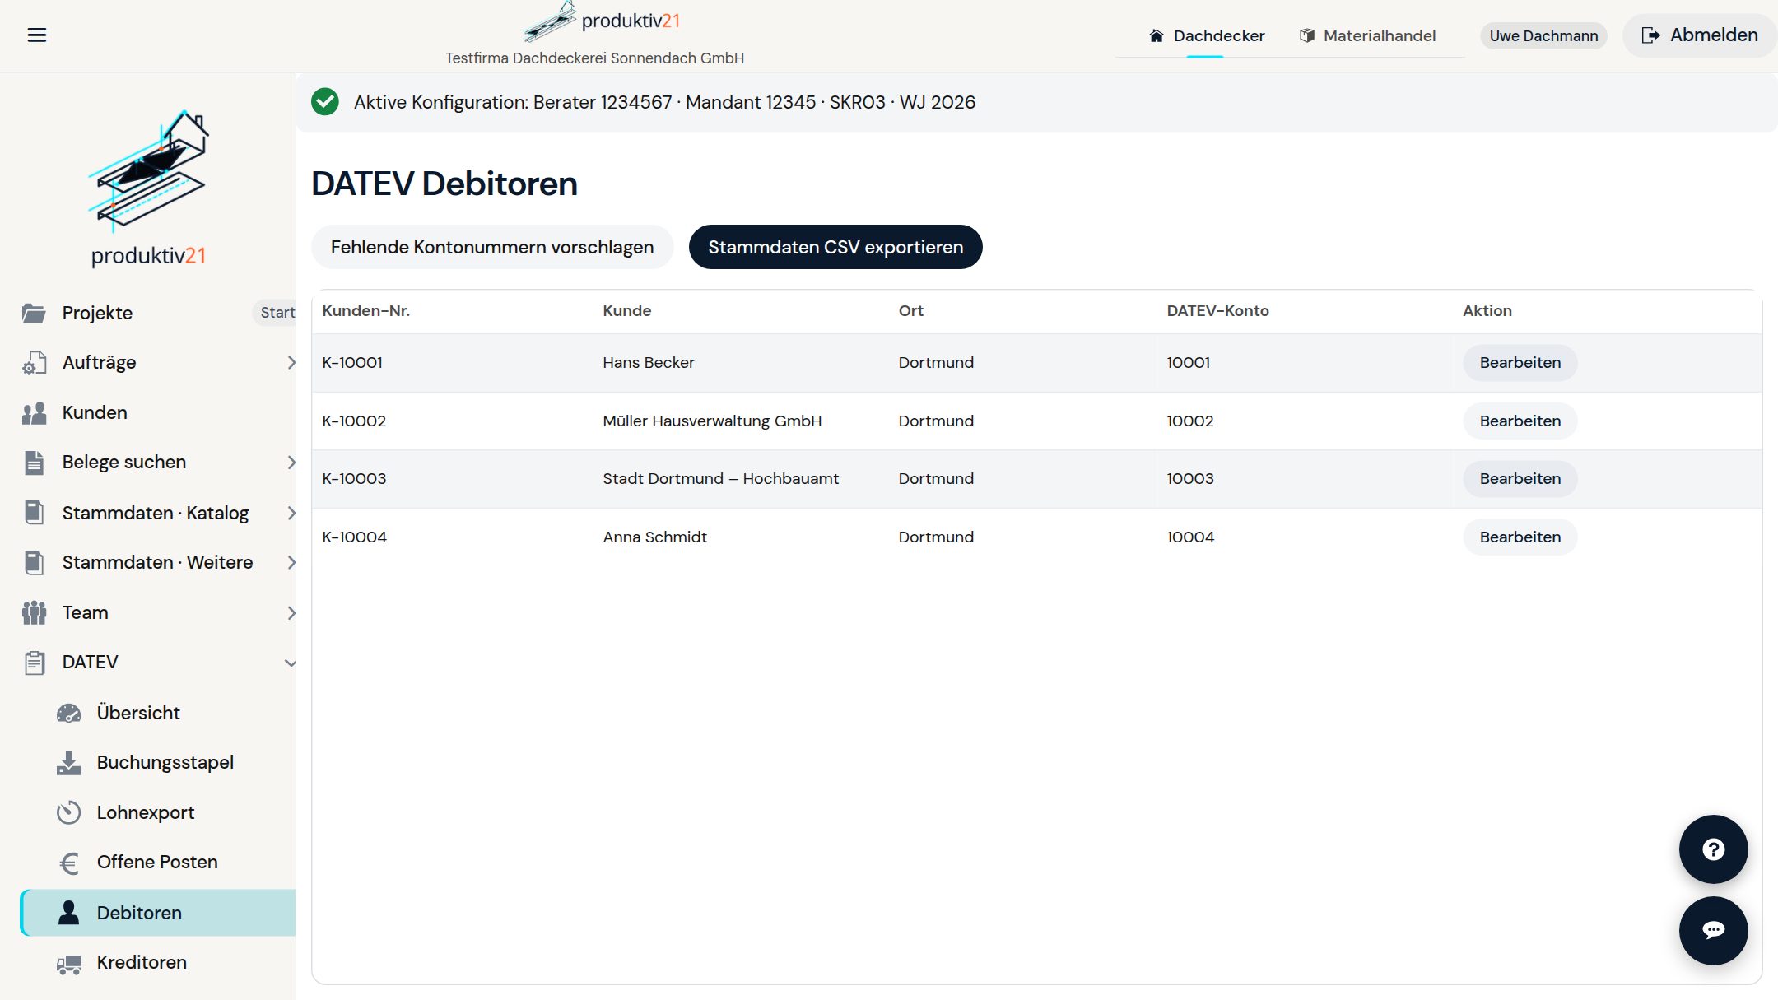Collapse the DATEV menu chevron
1778x1000 pixels.
290,663
